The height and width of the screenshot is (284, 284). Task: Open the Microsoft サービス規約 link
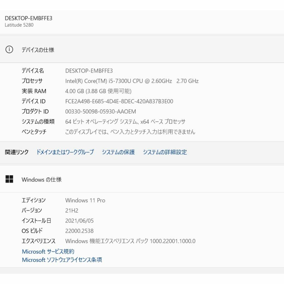[48, 251]
